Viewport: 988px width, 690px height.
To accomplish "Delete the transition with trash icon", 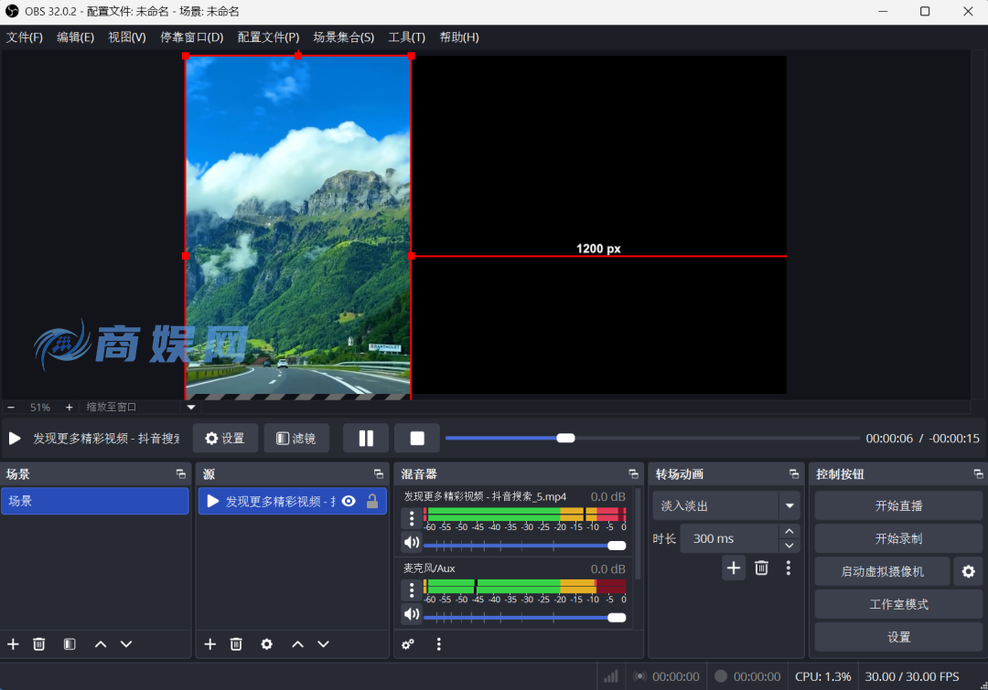I will click(761, 568).
